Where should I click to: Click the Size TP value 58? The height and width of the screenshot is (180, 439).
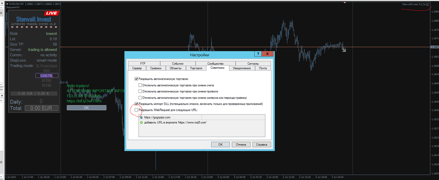point(55,44)
